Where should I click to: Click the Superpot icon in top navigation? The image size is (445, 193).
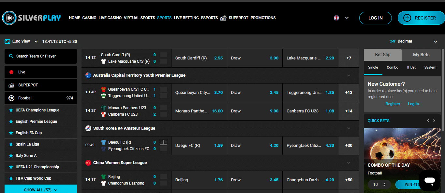click(x=223, y=18)
